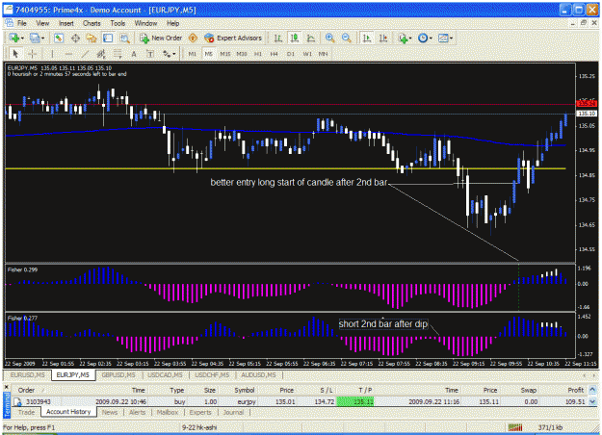602x435 pixels.
Task: Select the Fibonacci retracement tool
Action: (x=118, y=54)
